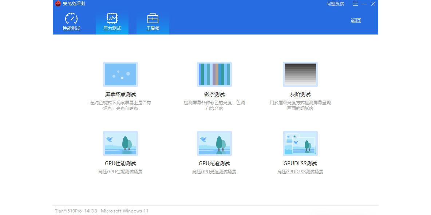Open the 灰阶测试 grayscale icon

pos(300,74)
